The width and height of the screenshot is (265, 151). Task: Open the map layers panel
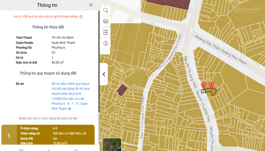pos(106,21)
